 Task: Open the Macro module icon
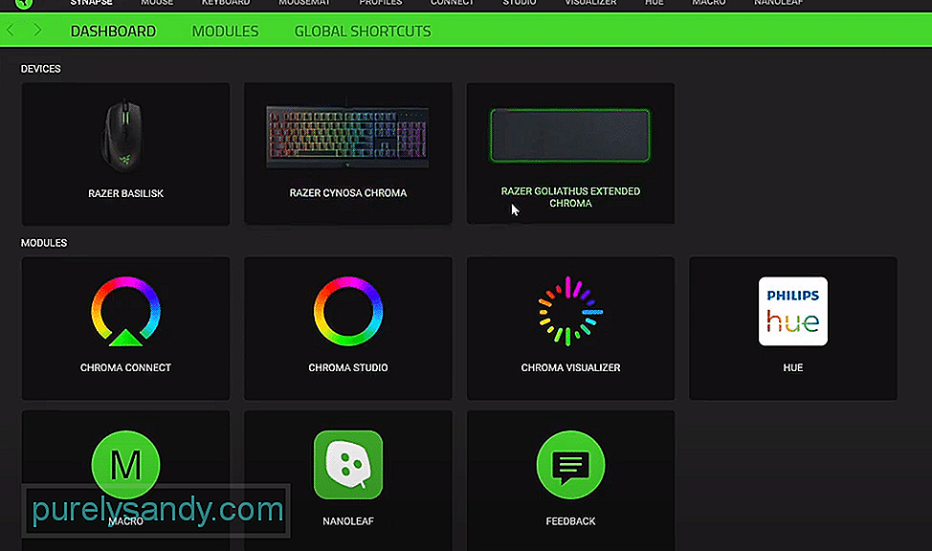(125, 464)
